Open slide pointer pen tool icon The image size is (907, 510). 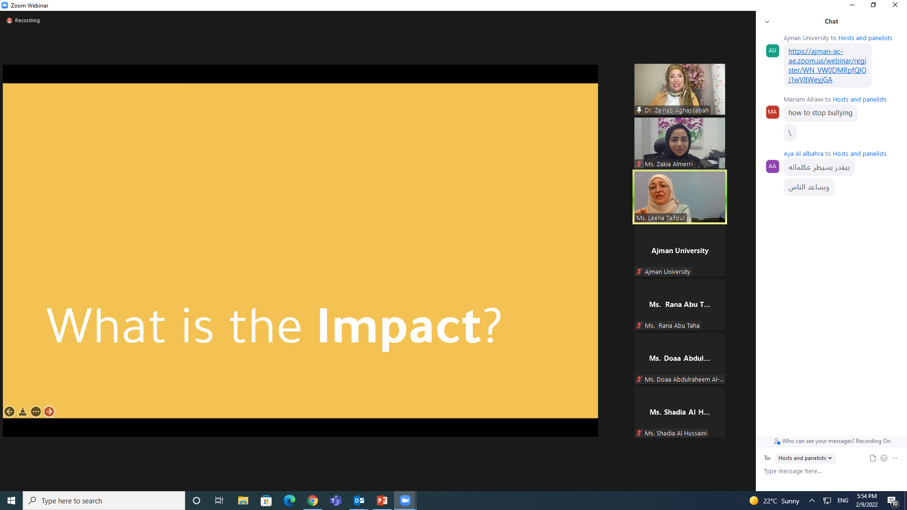(23, 412)
